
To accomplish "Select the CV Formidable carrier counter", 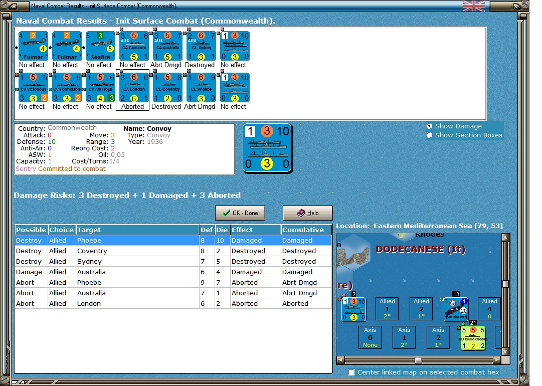I will tap(67, 87).
